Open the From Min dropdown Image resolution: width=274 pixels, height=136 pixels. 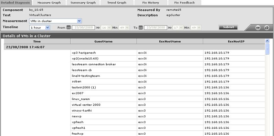coord(124,27)
